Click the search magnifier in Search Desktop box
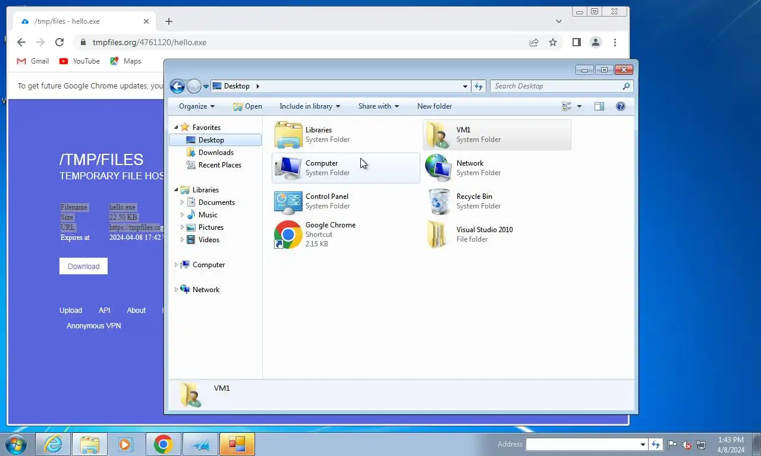Image resolution: width=761 pixels, height=456 pixels. [x=626, y=86]
